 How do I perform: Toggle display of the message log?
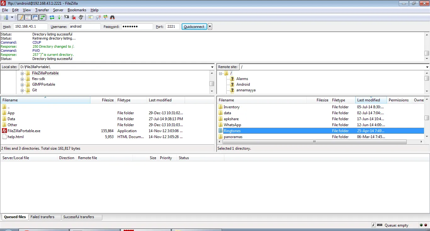(20, 17)
